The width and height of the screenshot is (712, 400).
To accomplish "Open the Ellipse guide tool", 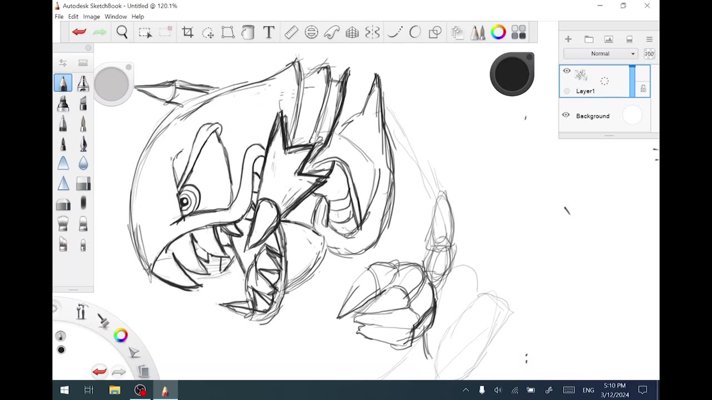I will coord(311,32).
